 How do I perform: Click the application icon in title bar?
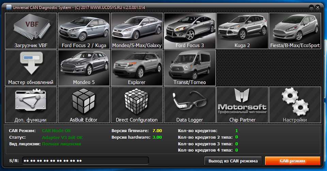point(9,7)
